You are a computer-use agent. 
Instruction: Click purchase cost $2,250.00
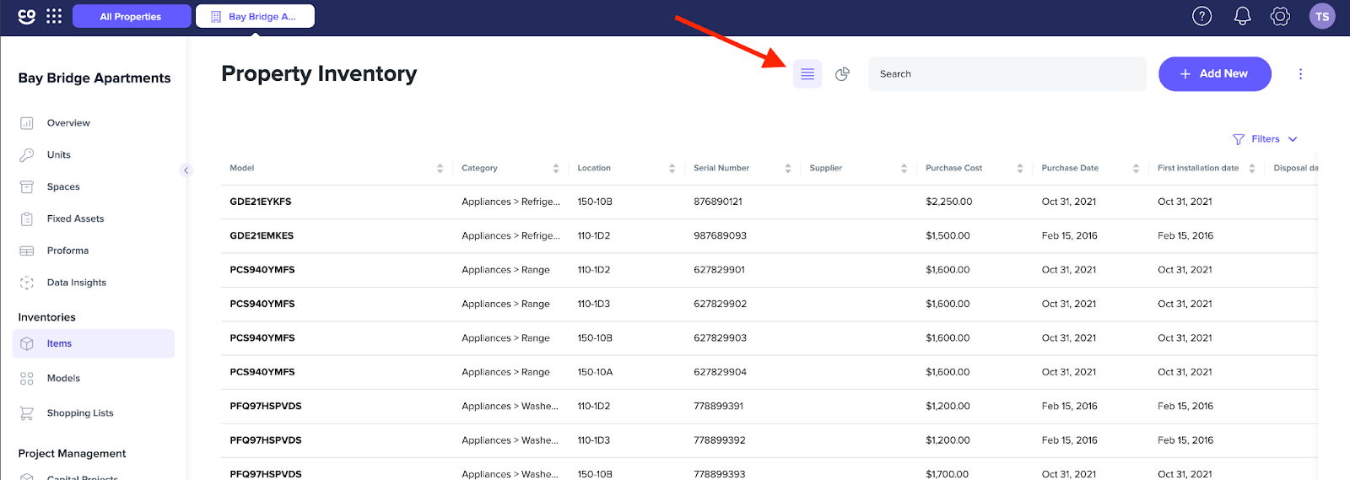coord(949,202)
